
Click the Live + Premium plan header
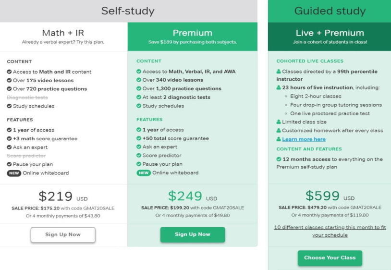pos(330,37)
